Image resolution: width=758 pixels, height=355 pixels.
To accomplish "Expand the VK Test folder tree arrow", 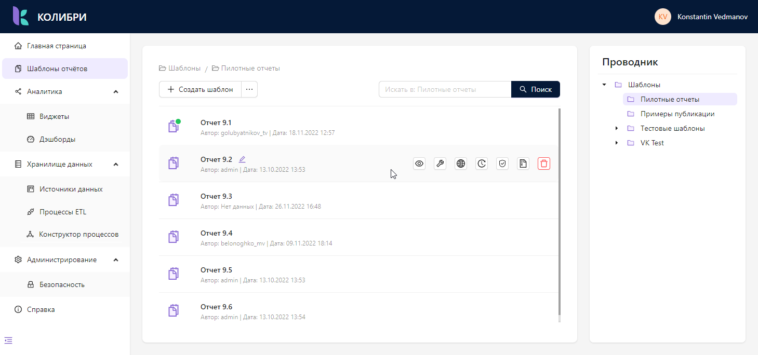I will coord(617,143).
